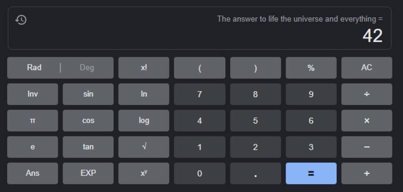The image size is (403, 192).
Task: Insert the pi constant
Action: 32,120
